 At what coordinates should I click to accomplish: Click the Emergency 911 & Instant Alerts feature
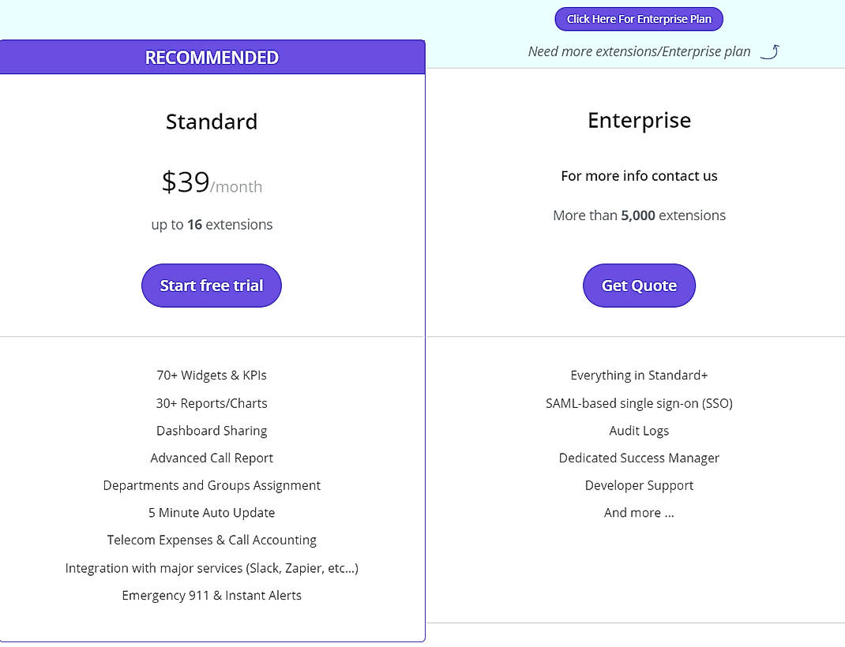[211, 595]
